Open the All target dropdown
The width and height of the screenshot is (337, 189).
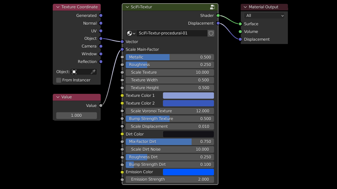(x=264, y=15)
